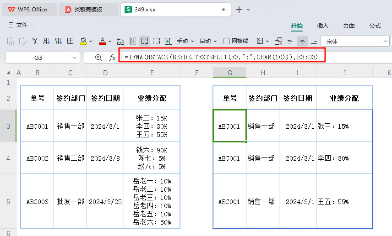
Task: Open the 找稻壳模板 tab
Action: click(x=89, y=10)
